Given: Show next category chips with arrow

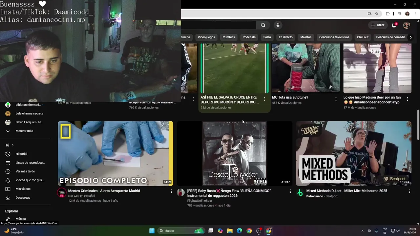Looking at the screenshot, I should click(410, 37).
